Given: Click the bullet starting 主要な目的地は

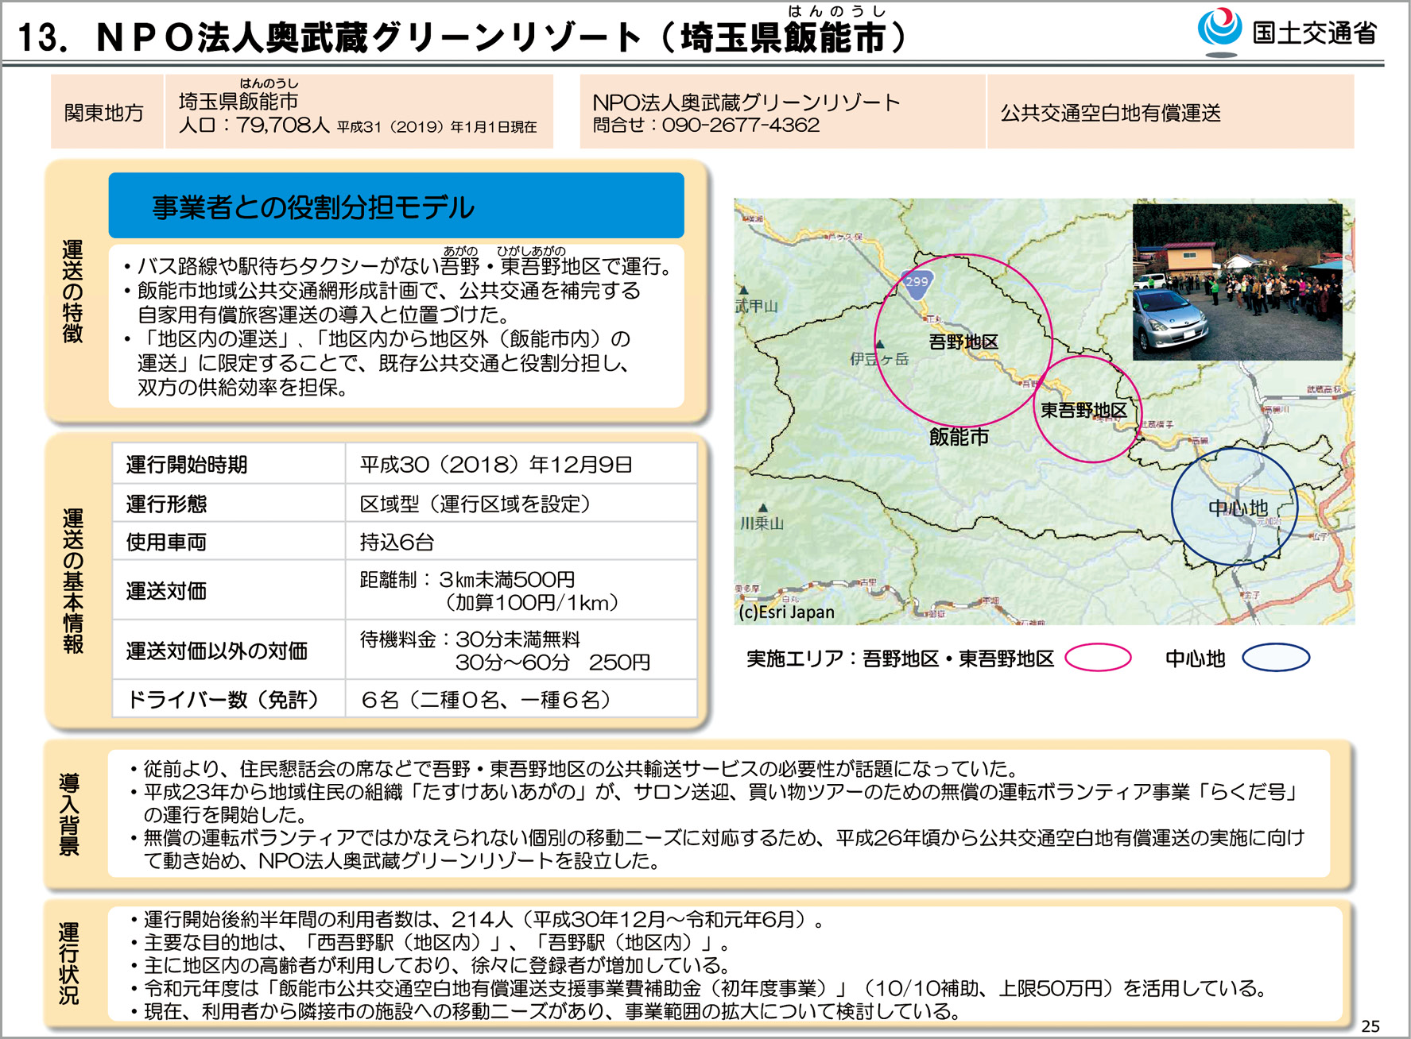Looking at the screenshot, I should point(429,942).
